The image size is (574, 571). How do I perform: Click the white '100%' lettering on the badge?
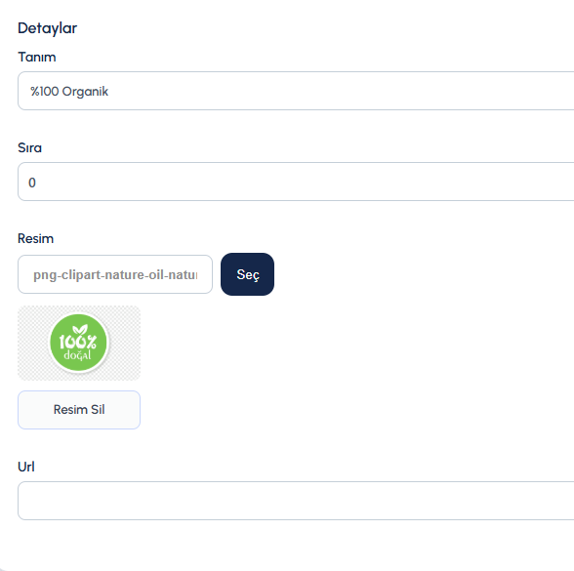pos(78,342)
